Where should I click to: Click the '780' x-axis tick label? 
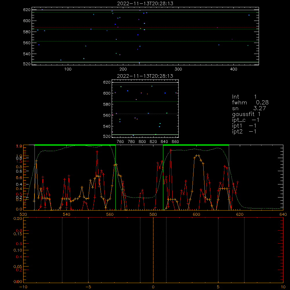click(131, 142)
